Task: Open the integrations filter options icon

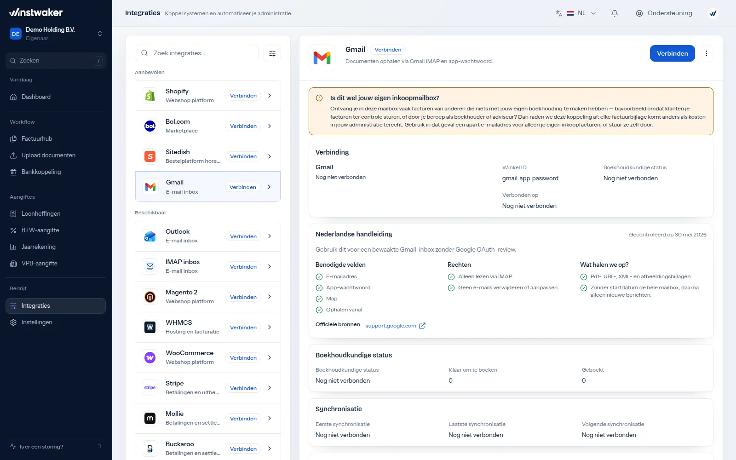Action: [272, 53]
